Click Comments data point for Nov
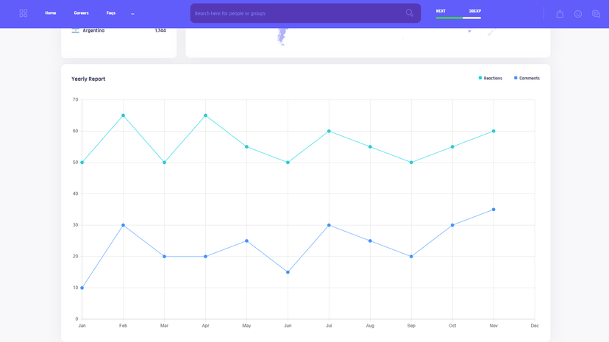Screen dimensions: 609x342 click(x=494, y=210)
